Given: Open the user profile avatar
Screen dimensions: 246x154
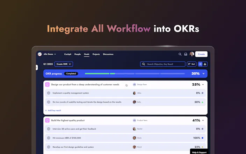Looking at the screenshot, I should pos(192,54).
